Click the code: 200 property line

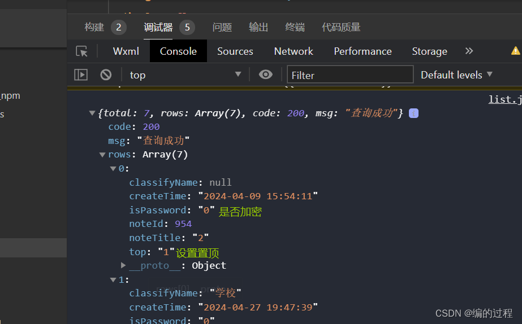[x=134, y=127]
